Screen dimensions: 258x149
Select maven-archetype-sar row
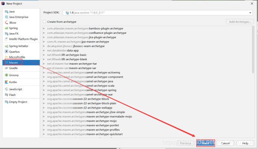[x=148, y=68]
